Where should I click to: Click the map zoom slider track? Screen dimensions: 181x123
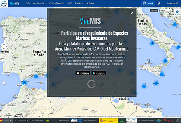(x=4, y=69)
